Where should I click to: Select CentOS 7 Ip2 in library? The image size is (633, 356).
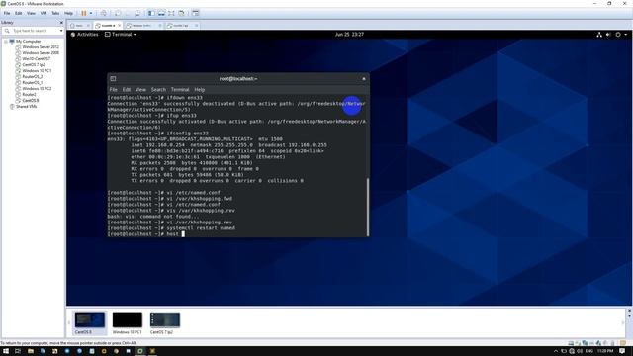coord(34,64)
